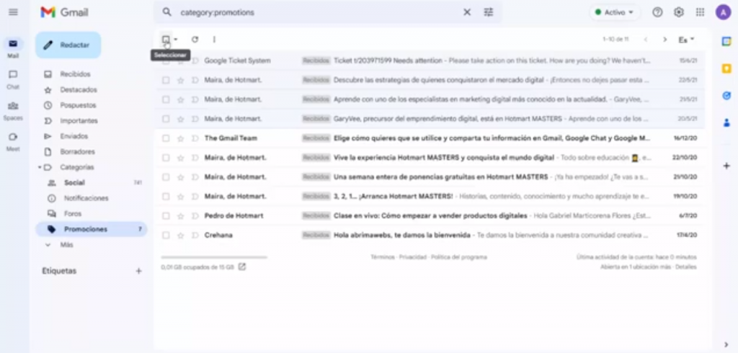Viewport: 738px width, 353px height.
Task: Open the Google apps grid icon
Action: tap(700, 12)
